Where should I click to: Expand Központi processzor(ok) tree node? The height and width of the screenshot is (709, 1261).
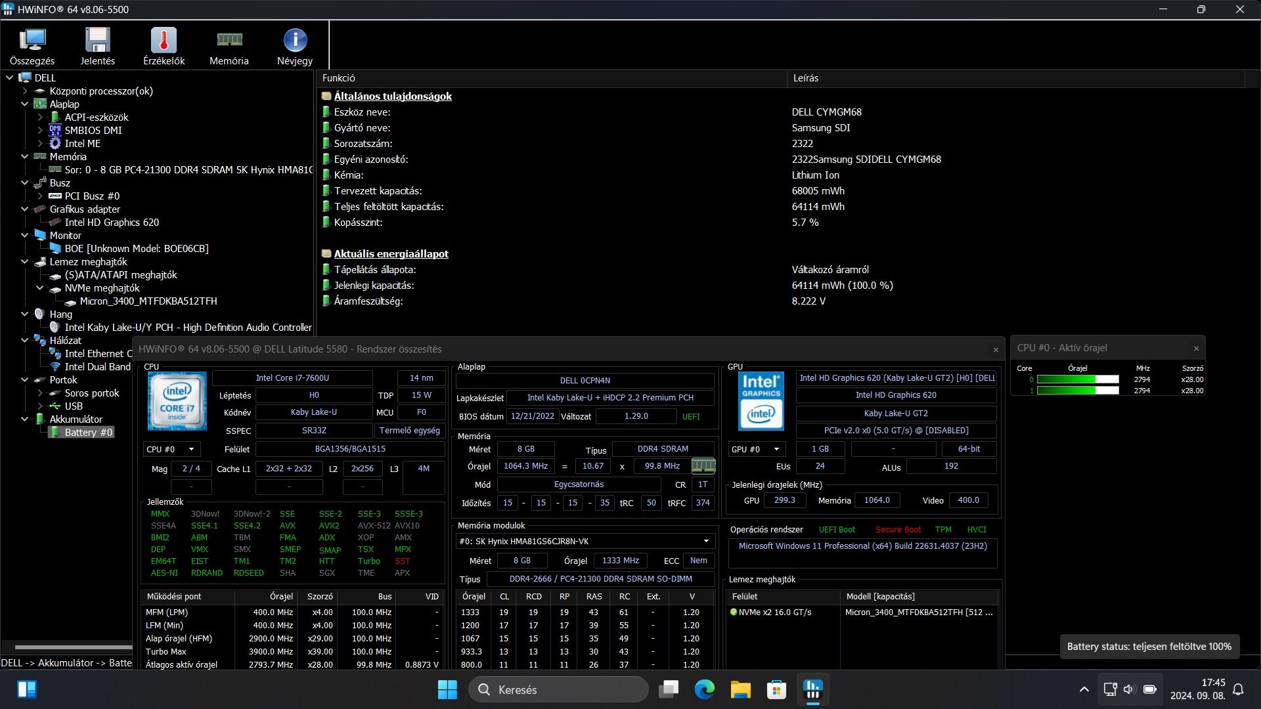click(x=25, y=91)
